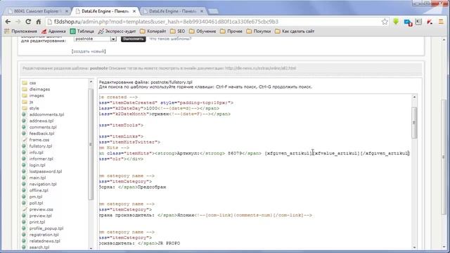
Task: Open the js folder
Action: [x=31, y=102]
